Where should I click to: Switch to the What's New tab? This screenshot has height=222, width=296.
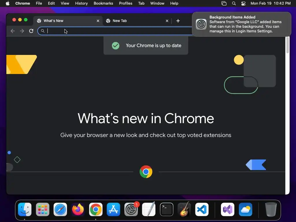[x=68, y=21]
